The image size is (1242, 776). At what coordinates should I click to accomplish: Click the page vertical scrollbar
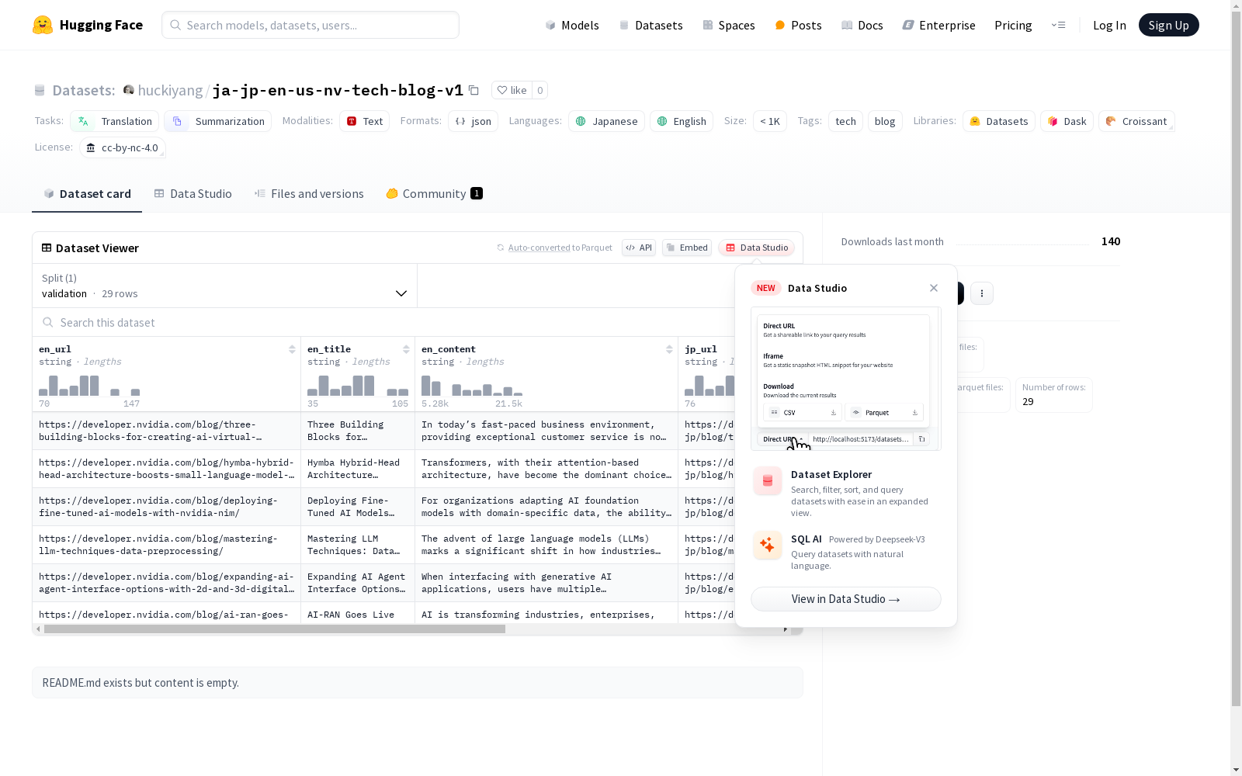1236,357
